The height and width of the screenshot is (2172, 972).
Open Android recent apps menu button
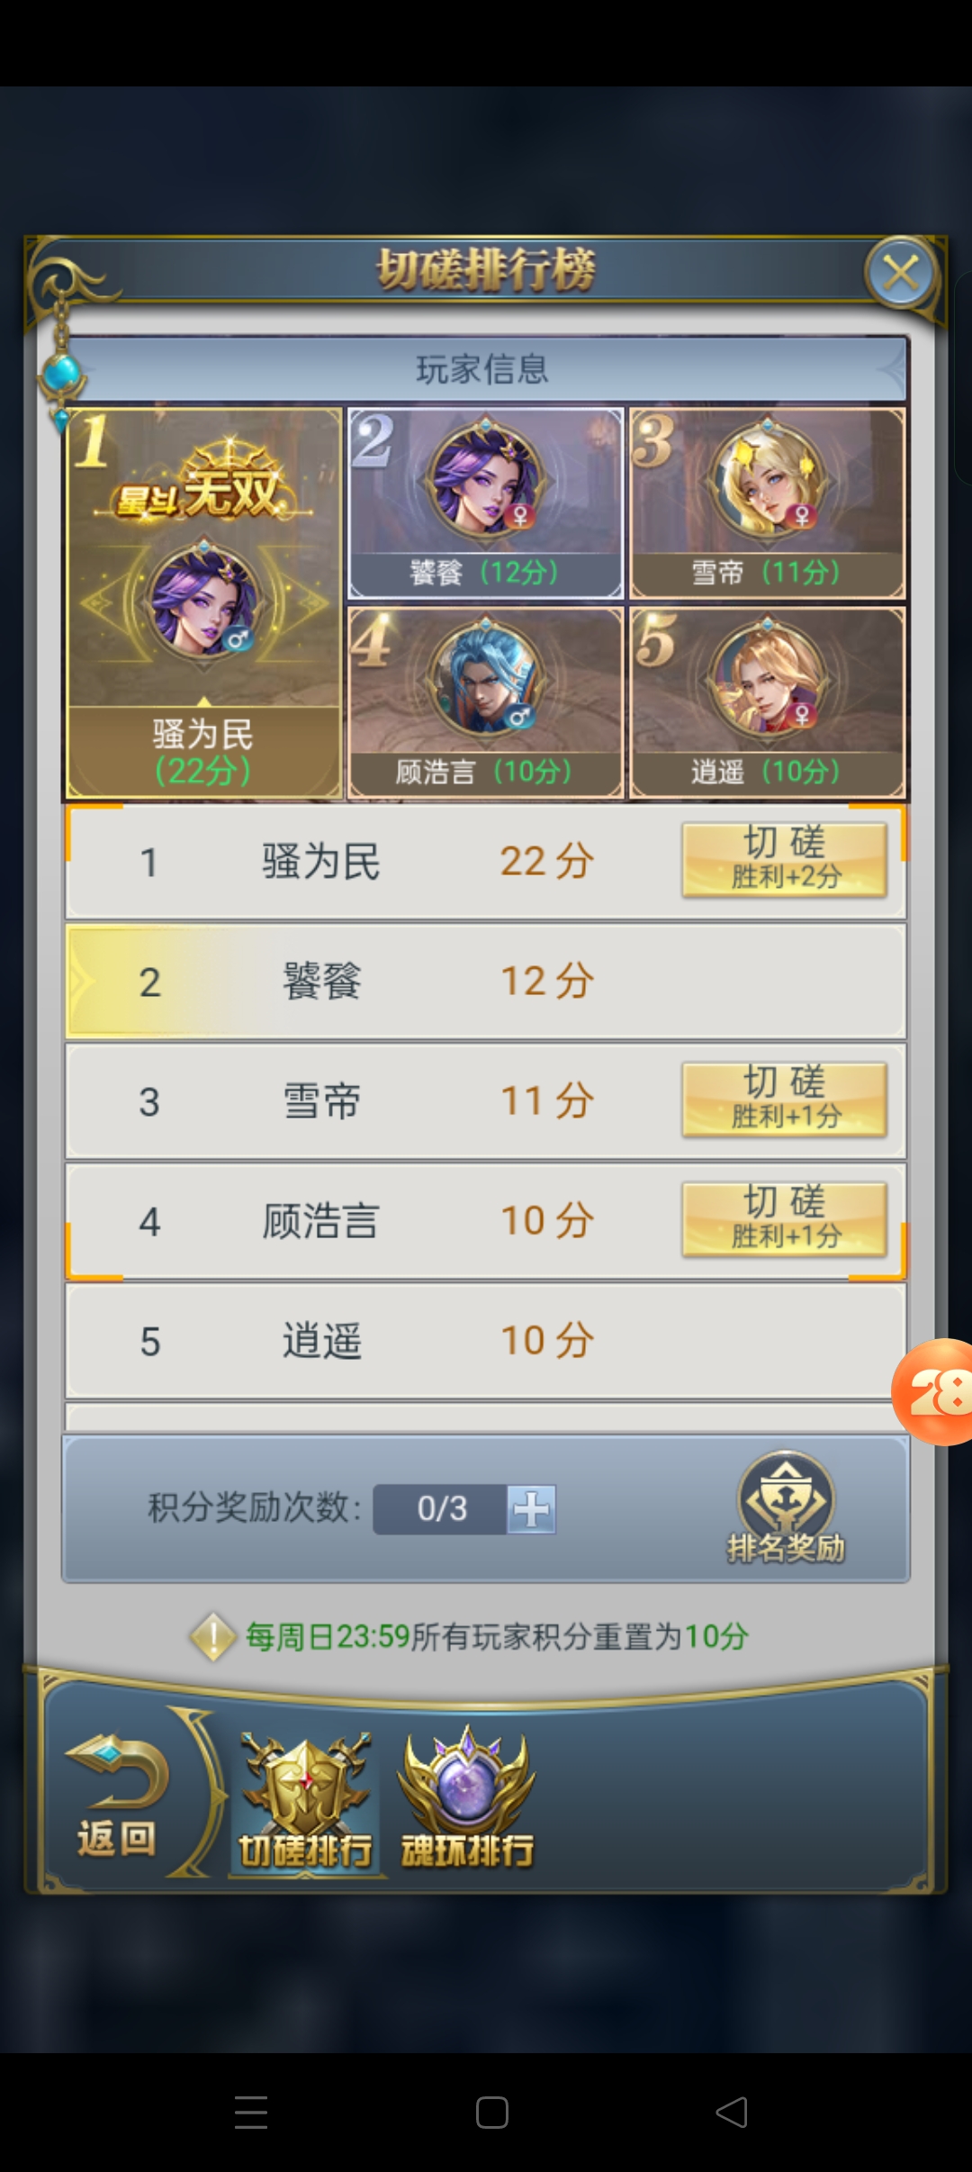(x=251, y=2112)
